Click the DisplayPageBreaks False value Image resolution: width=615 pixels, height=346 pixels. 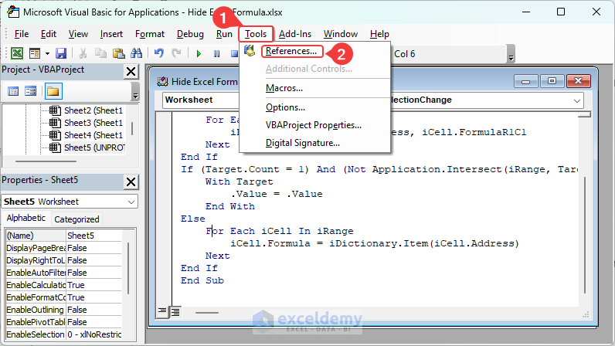pyautogui.click(x=94, y=248)
